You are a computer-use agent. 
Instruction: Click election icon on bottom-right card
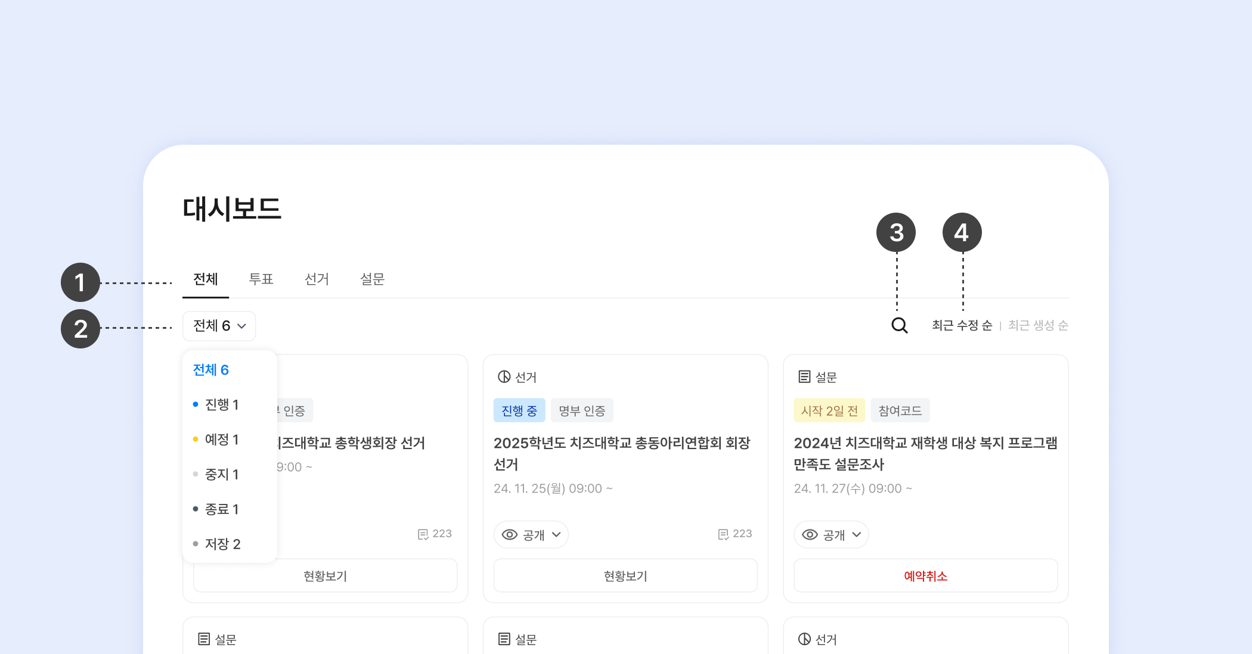point(804,639)
